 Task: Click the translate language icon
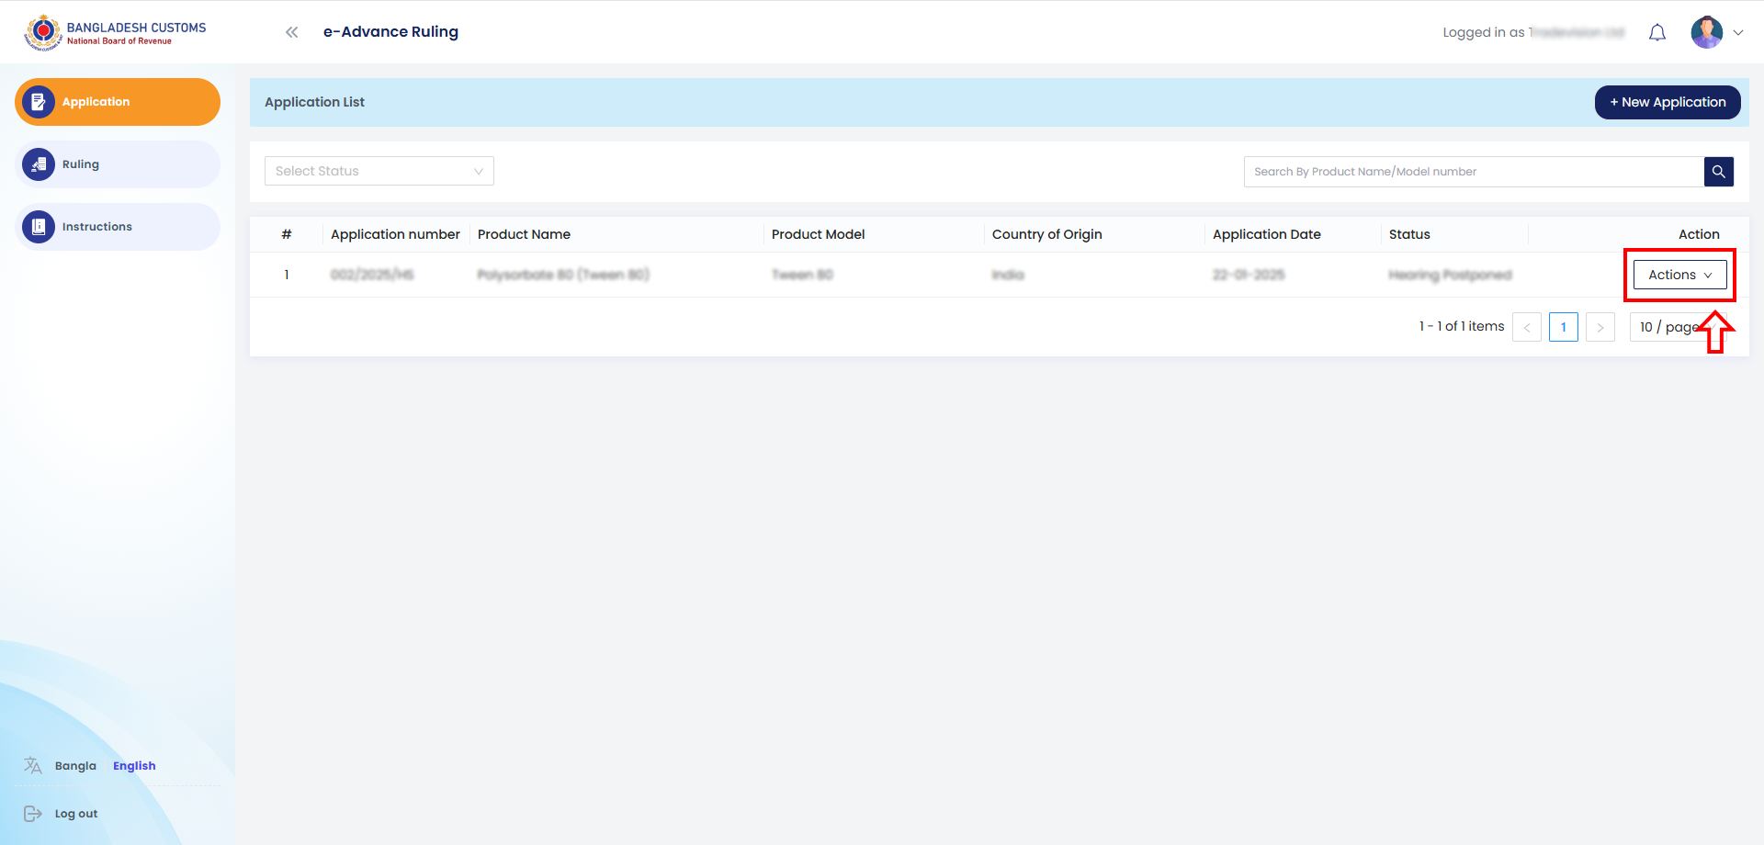click(33, 765)
